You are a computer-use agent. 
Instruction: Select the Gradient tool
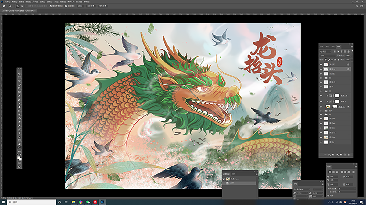pos(19,118)
